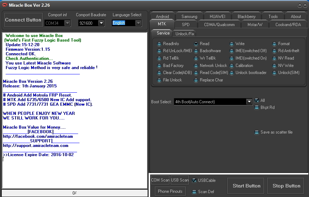Switch to Coolsand/RDA tab
The height and width of the screenshot is (197, 309).
tap(288, 25)
